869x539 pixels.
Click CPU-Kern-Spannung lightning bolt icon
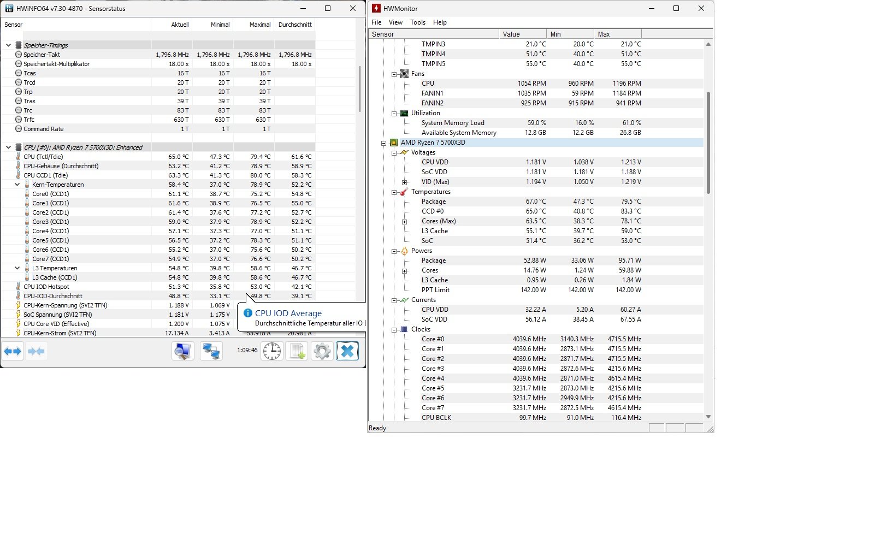18,305
